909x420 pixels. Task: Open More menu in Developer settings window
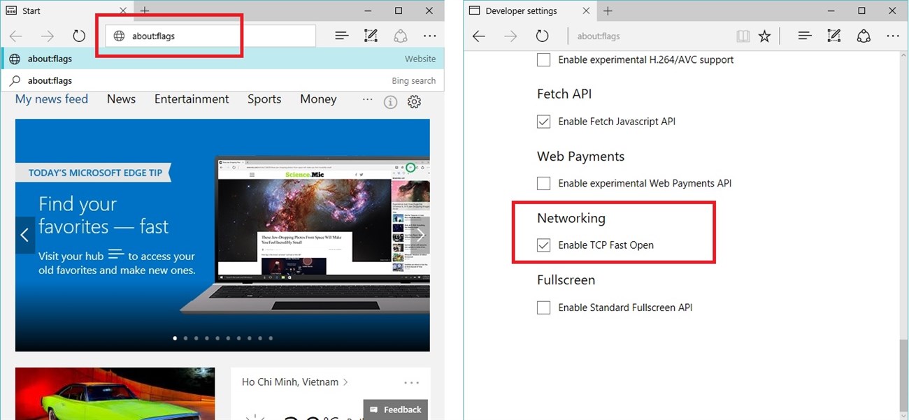892,36
